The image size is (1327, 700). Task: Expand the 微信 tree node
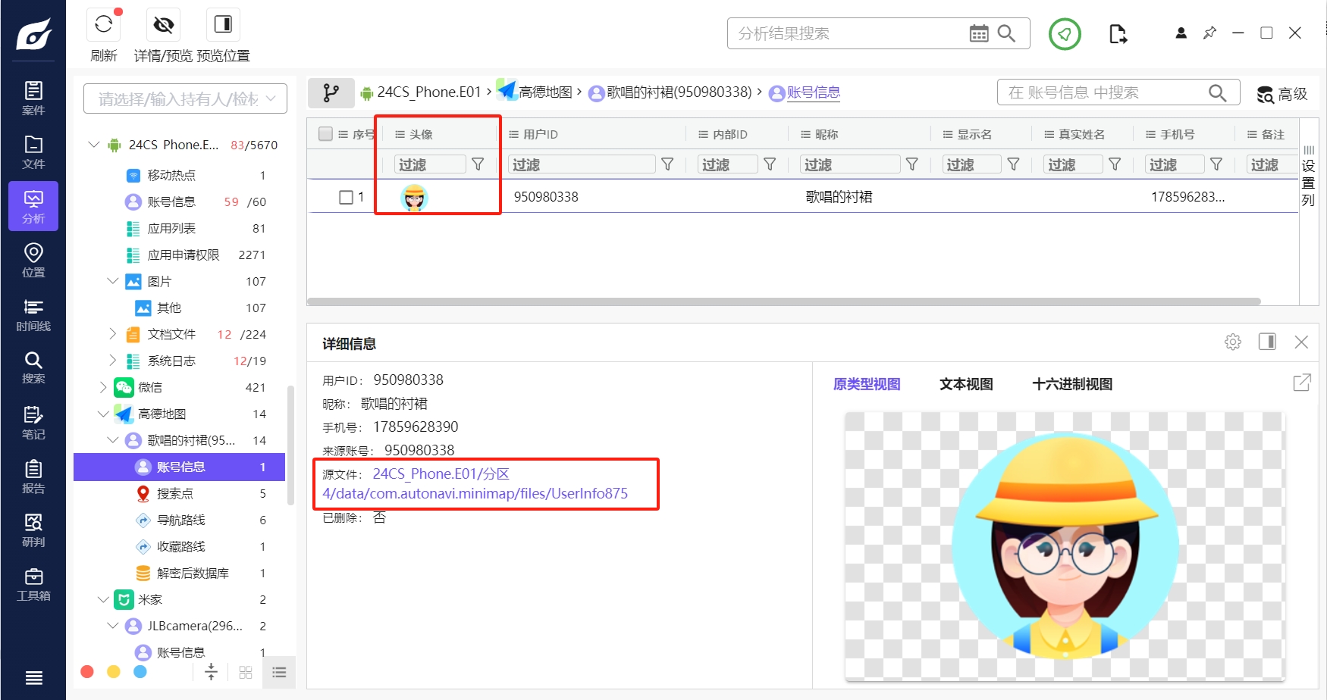pyautogui.click(x=104, y=387)
